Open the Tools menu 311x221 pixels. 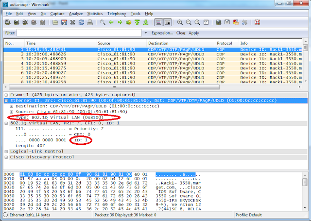136,14
